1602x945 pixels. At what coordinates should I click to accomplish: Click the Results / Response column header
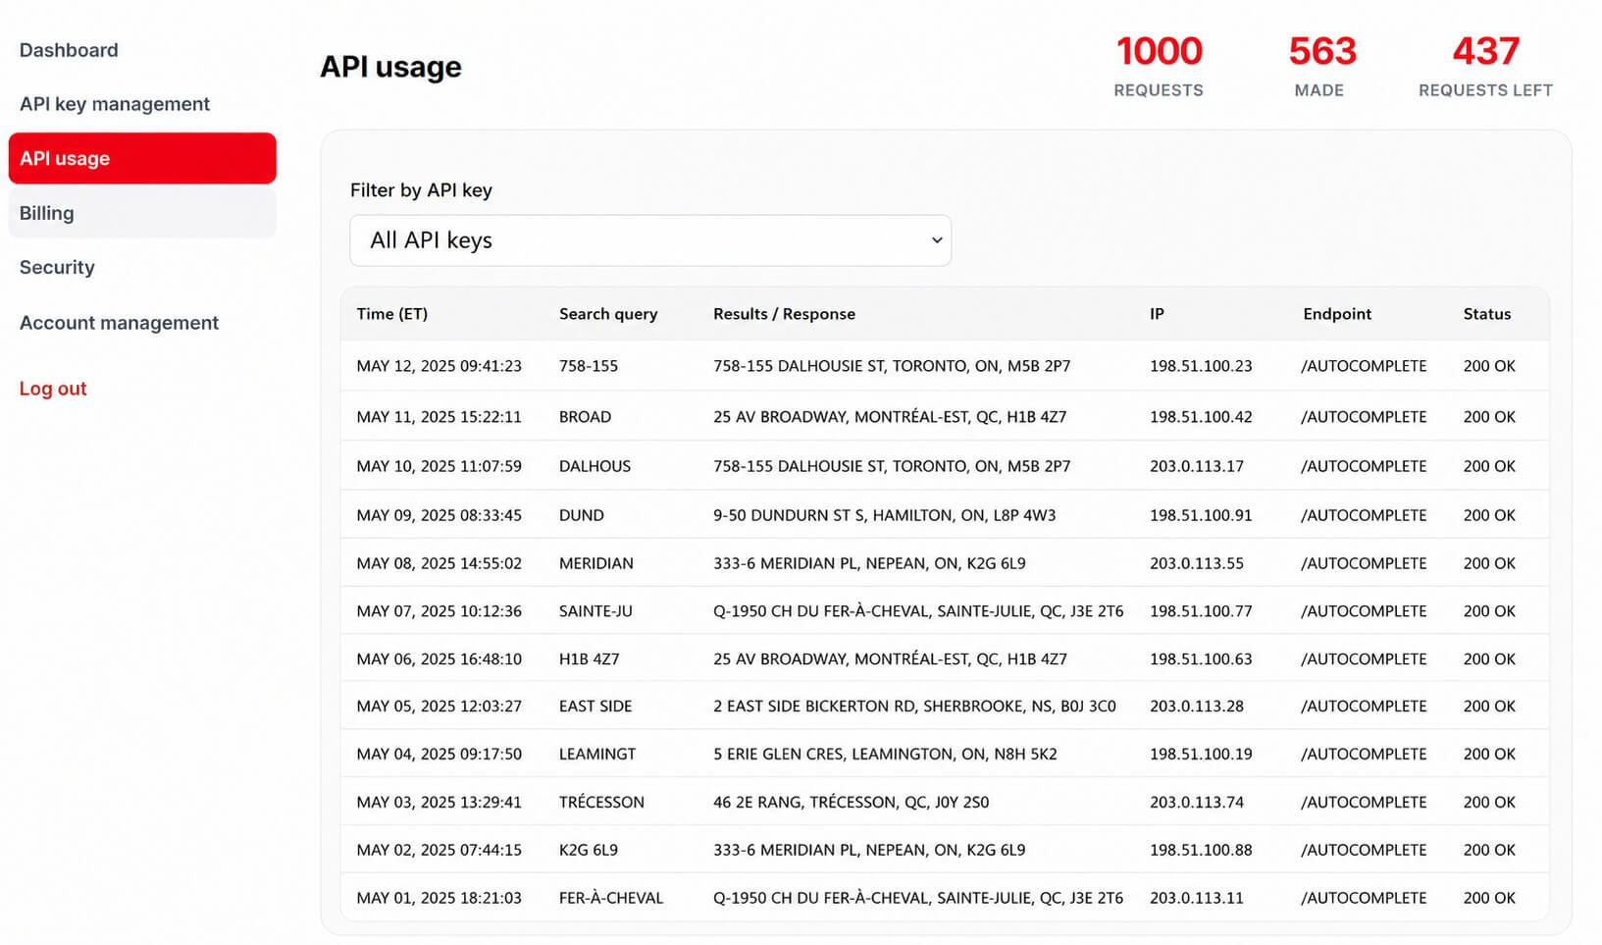(784, 314)
